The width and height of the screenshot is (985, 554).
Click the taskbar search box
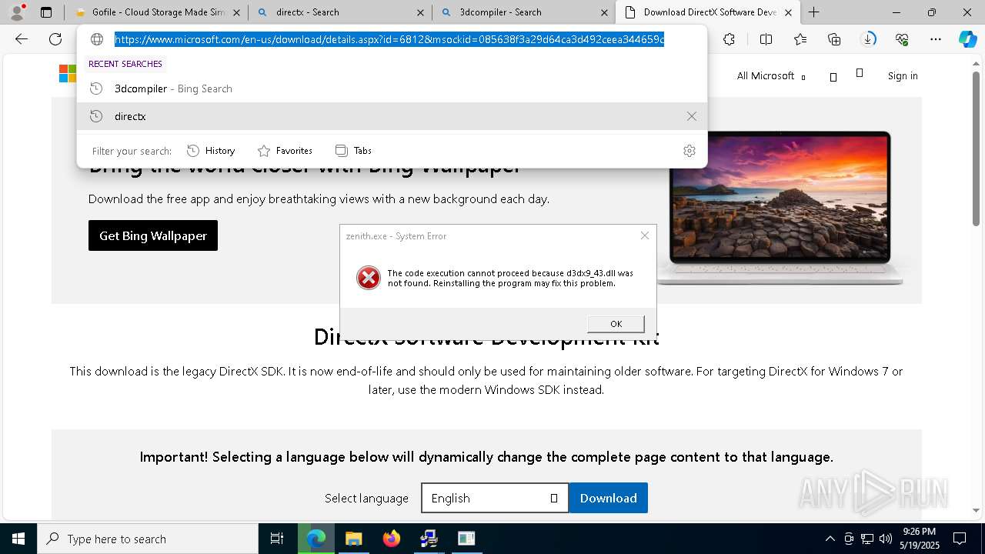tap(148, 539)
